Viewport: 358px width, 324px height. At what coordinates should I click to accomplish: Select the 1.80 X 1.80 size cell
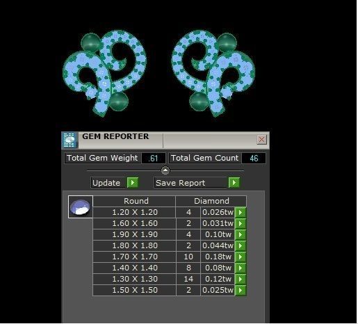tap(134, 245)
